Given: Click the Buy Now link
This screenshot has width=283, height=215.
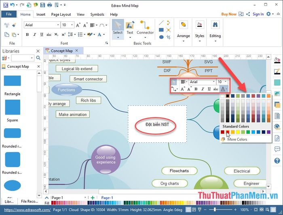Looking at the screenshot, I should click(x=229, y=14).
